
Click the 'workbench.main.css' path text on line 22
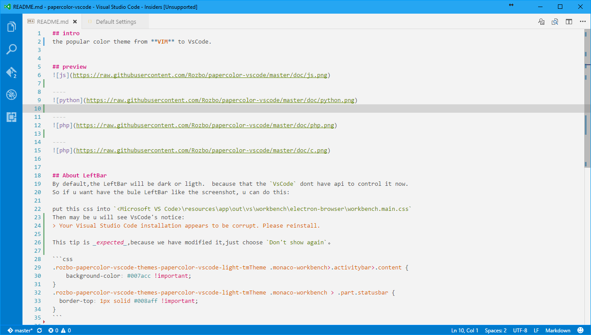[377, 209]
